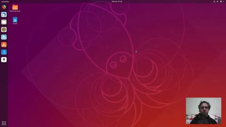Open the clock showing Feb 26

117,1
